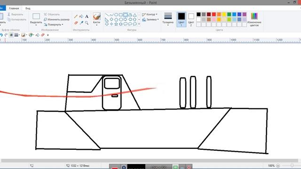
Task: Choose the Up arrow shape
Action: tap(135, 19)
